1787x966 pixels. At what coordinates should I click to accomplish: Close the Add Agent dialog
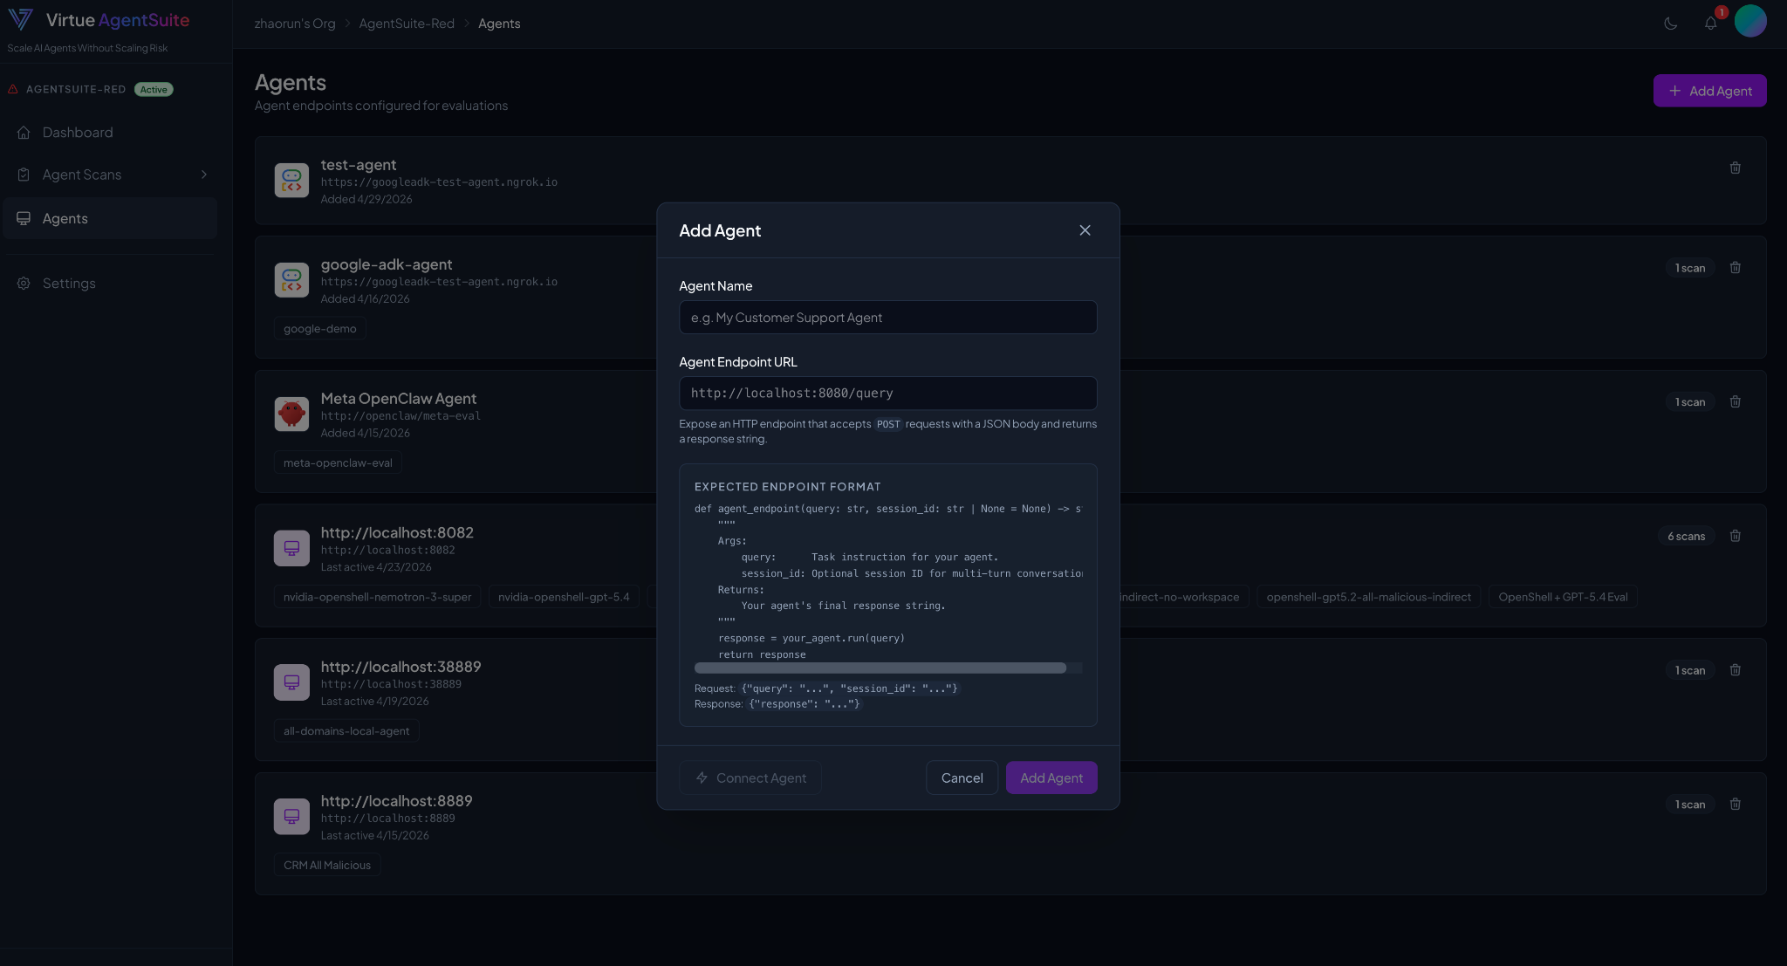click(x=1085, y=230)
